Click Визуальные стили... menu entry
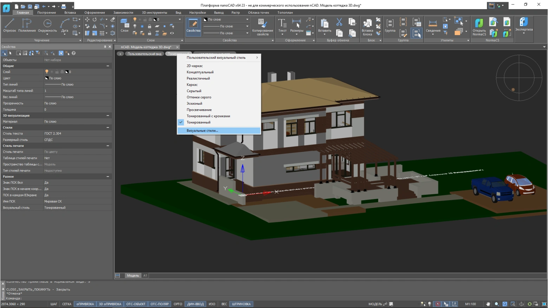This screenshot has width=548, height=308. 202,131
